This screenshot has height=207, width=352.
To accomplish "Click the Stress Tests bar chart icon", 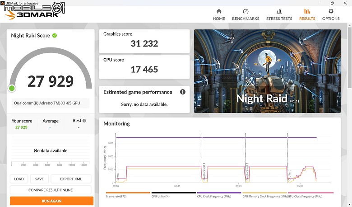I will 279,11.
